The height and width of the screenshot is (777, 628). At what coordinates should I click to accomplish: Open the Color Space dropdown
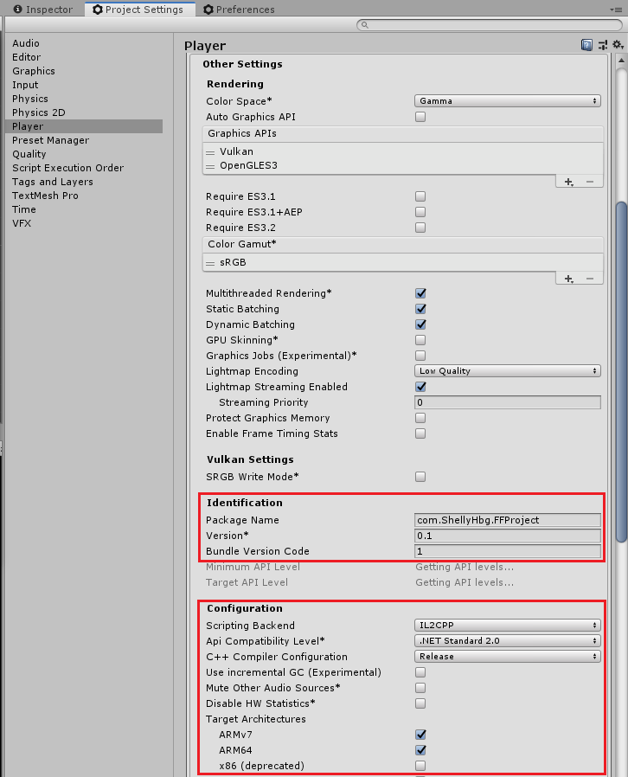(508, 101)
